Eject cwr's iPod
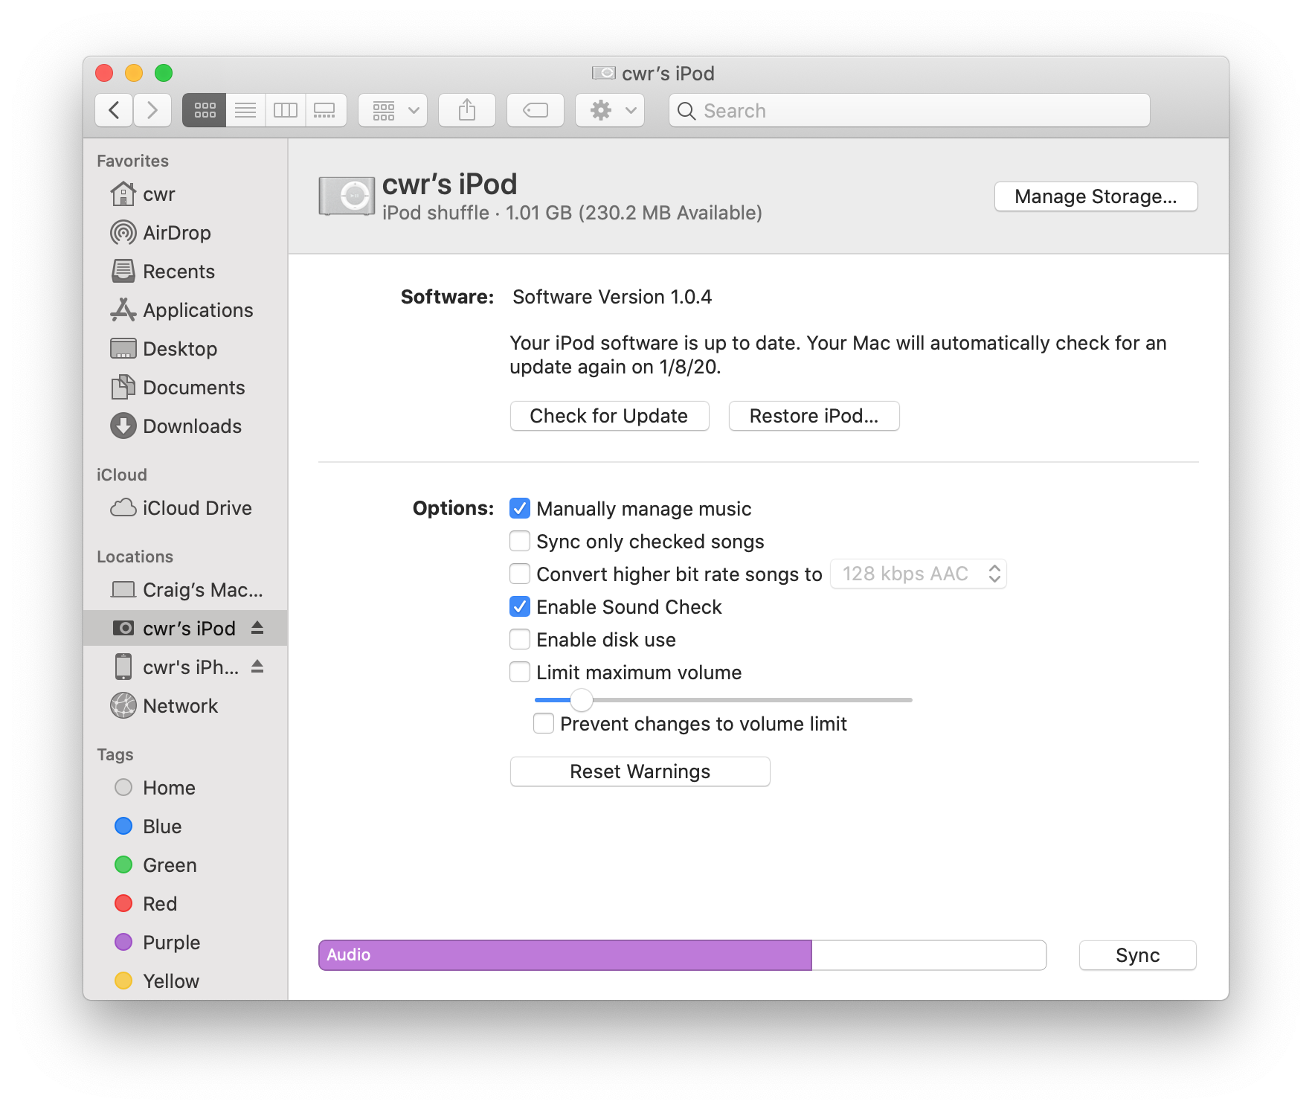This screenshot has width=1312, height=1110. pyautogui.click(x=257, y=628)
